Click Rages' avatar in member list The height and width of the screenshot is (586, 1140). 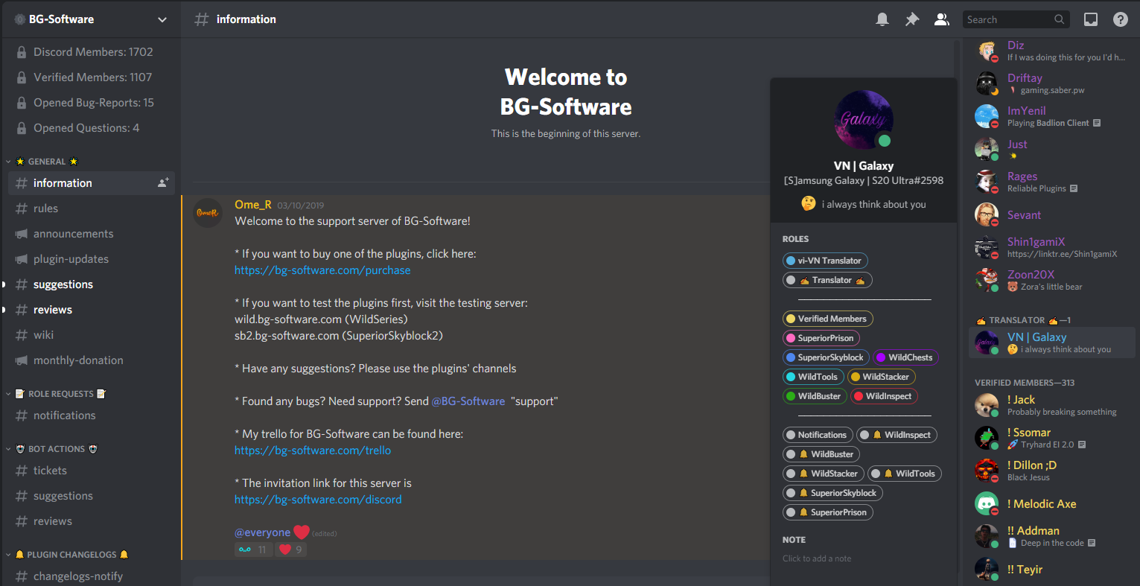tap(987, 182)
